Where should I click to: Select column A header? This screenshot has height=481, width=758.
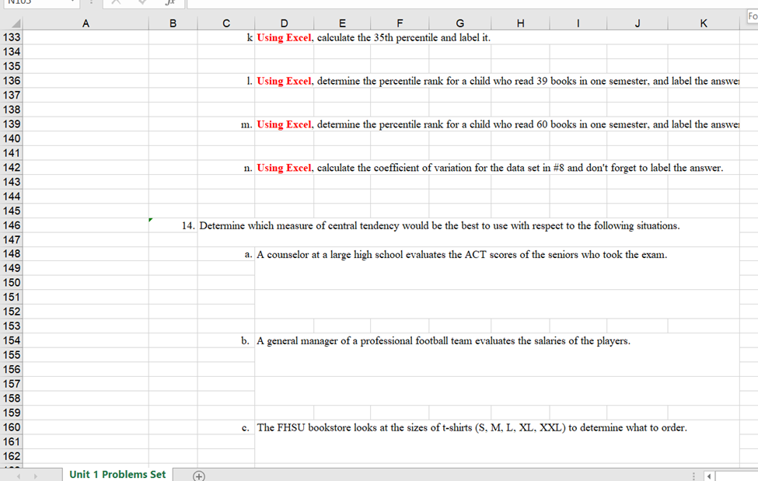[86, 23]
